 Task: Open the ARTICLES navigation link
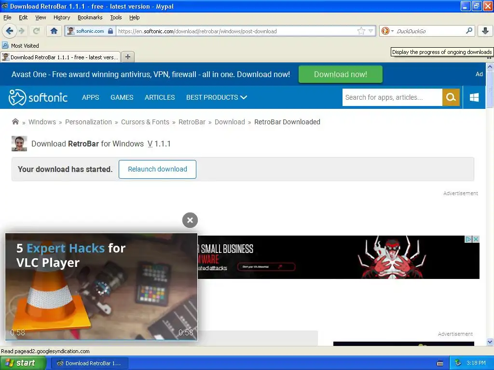159,97
